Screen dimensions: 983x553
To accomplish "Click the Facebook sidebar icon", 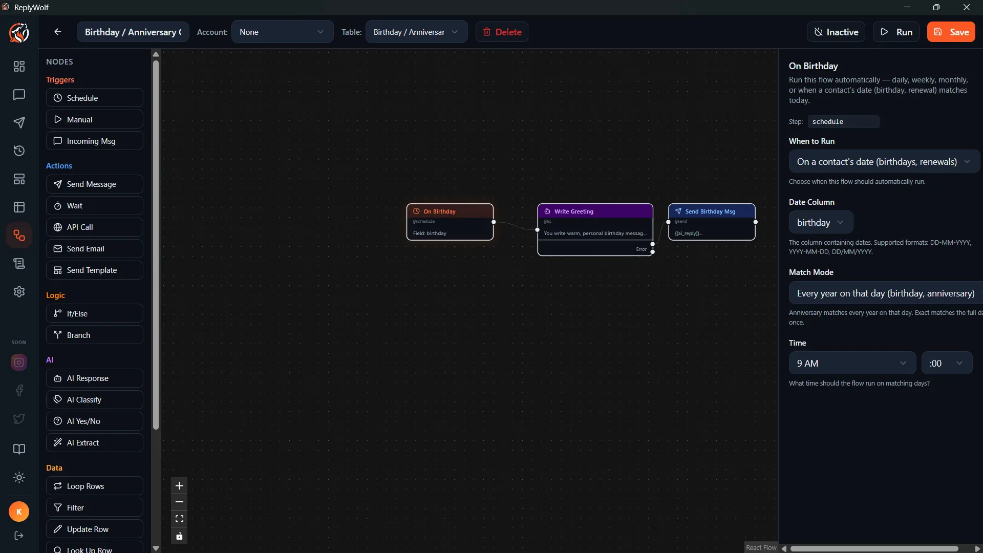I will pos(19,391).
